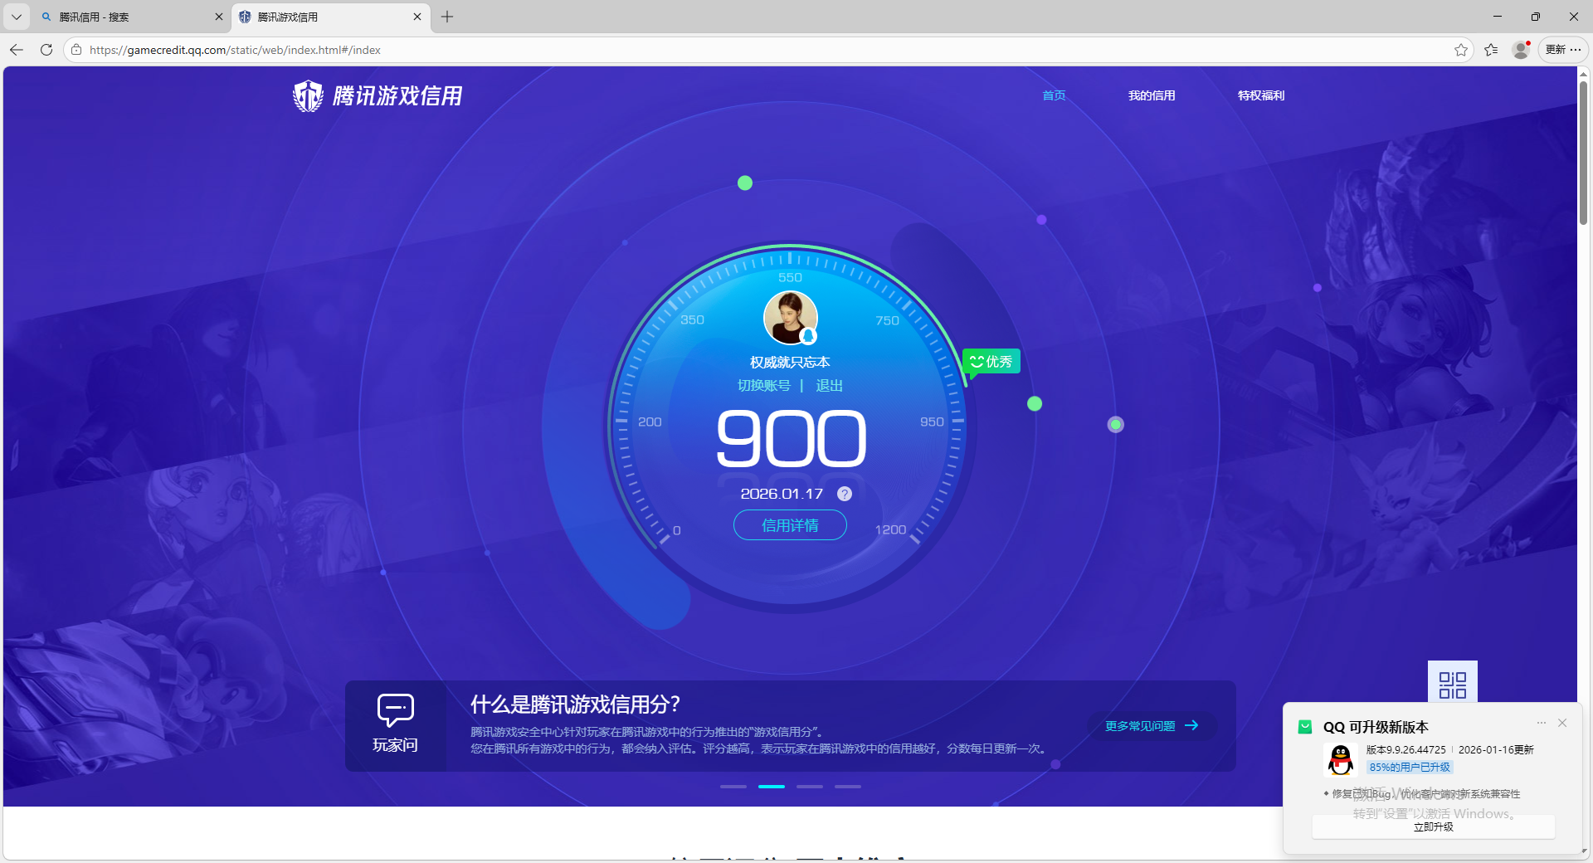Open QQ popup more options ellipsis
Viewport: 1593px width, 863px height.
1542,723
